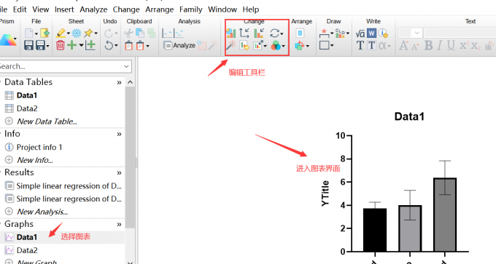Image resolution: width=496 pixels, height=264 pixels.
Task: Click the new file page icon
Action: (x=29, y=33)
